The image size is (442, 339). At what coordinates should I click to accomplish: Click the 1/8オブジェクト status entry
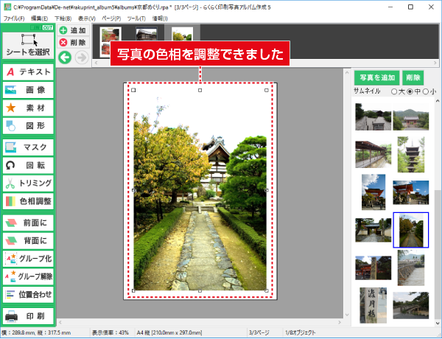[x=300, y=333]
